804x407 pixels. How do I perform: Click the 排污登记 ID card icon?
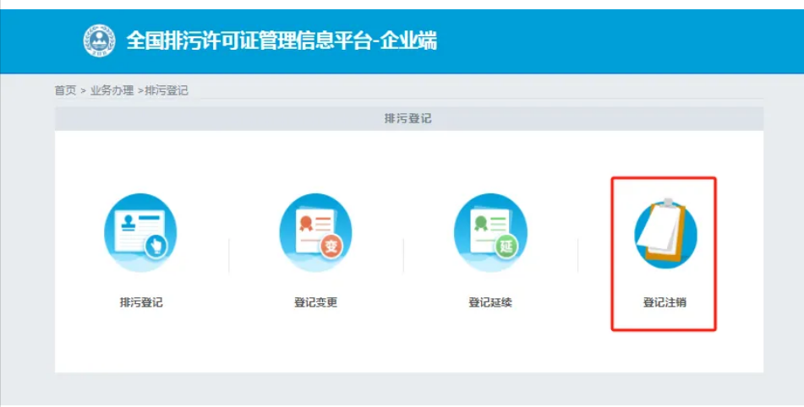(140, 233)
